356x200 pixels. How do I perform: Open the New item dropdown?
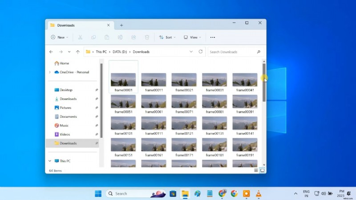coord(60,37)
